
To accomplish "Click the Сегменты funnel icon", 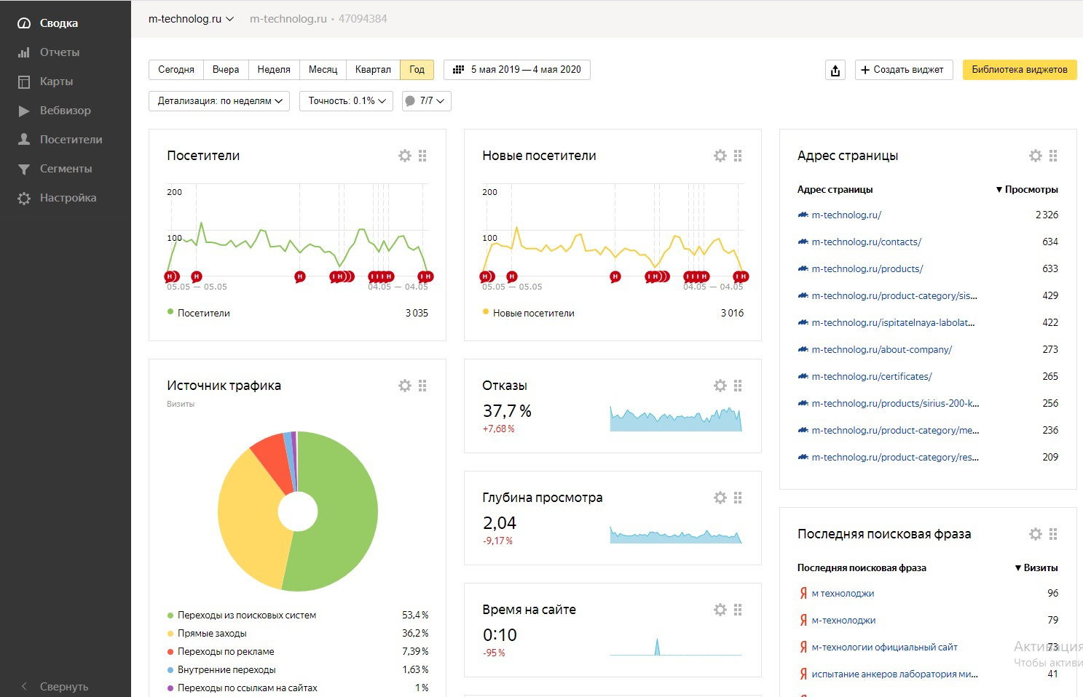I will click(x=24, y=169).
